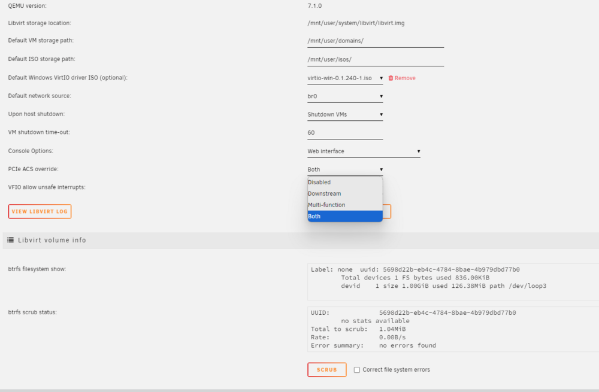Collapse the PCIe ACS override dropdown
This screenshot has height=392, width=599.
point(345,169)
